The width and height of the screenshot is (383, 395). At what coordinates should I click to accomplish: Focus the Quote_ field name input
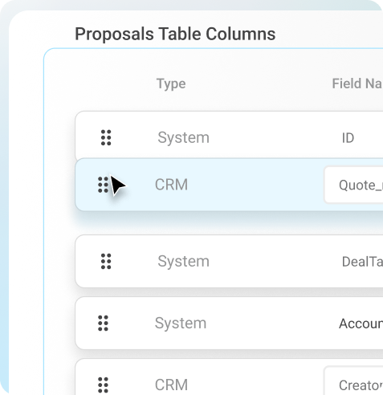click(353, 185)
